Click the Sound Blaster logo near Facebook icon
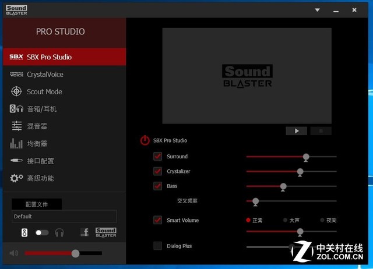The height and width of the screenshot is (269, 373). point(106,232)
